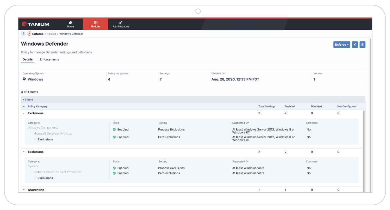The height and width of the screenshot is (210, 390).
Task: Click the Tanium logo
Action: tap(36, 24)
